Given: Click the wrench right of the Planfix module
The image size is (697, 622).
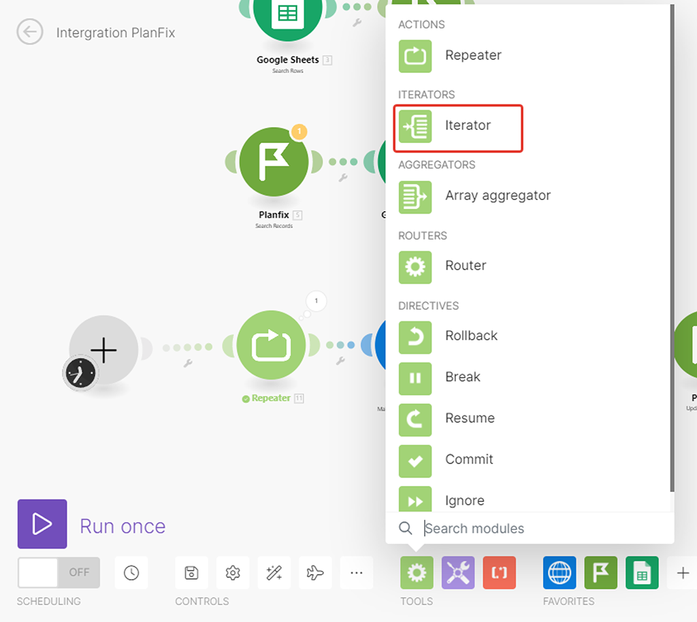Looking at the screenshot, I should 343,178.
